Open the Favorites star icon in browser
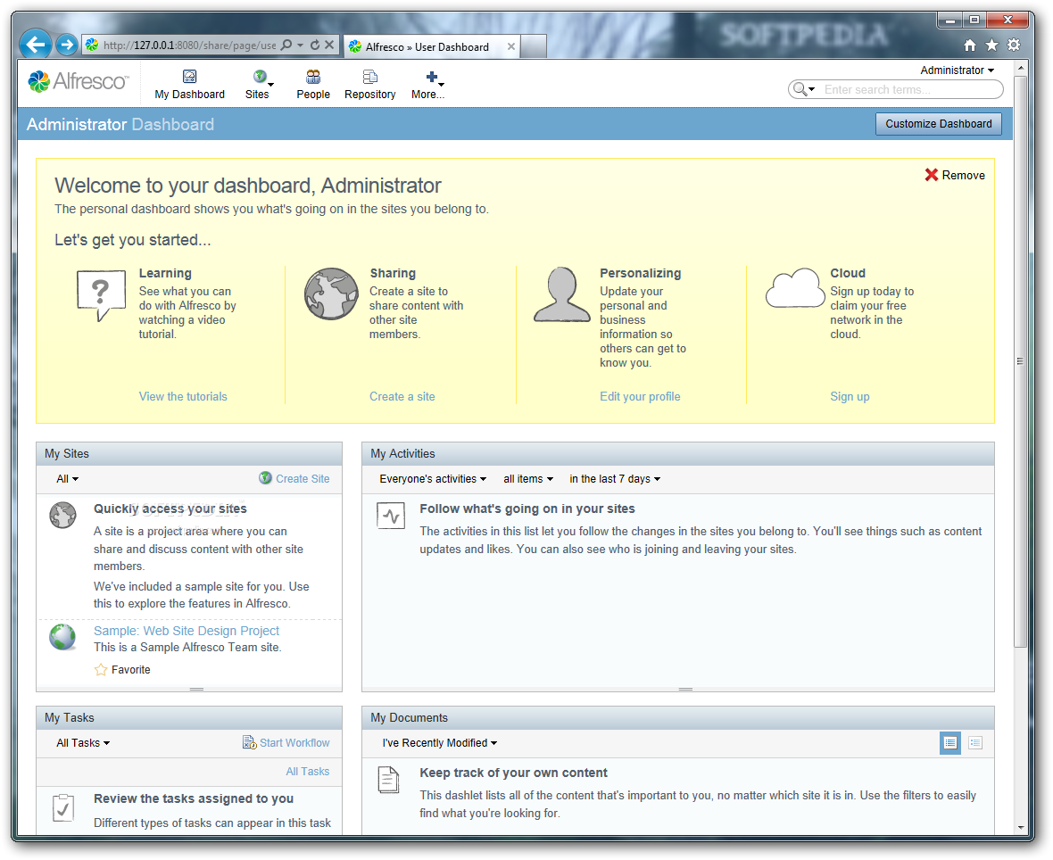This screenshot has width=1053, height=860. pyautogui.click(x=991, y=45)
